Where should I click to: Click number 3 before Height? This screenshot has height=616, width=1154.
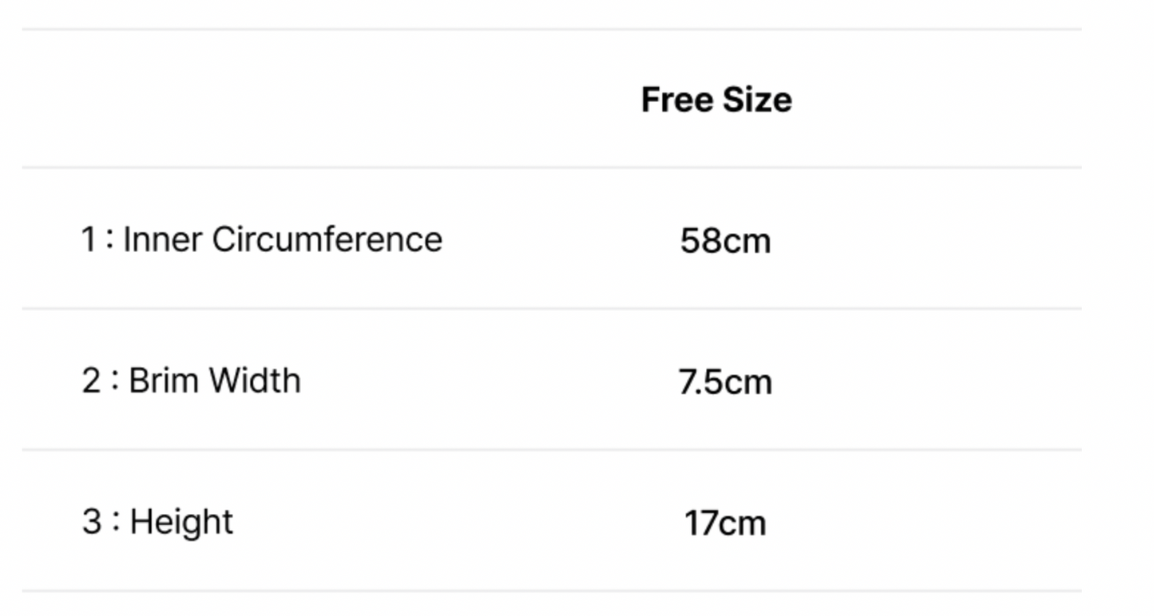click(x=91, y=522)
